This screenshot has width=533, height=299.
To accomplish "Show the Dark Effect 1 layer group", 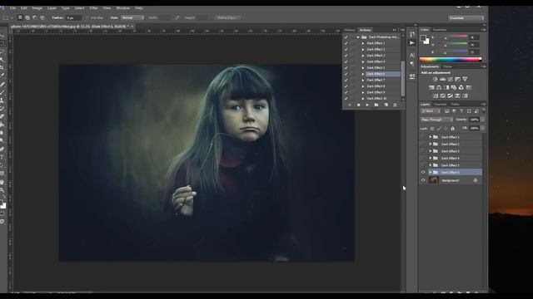I will coord(423,137).
